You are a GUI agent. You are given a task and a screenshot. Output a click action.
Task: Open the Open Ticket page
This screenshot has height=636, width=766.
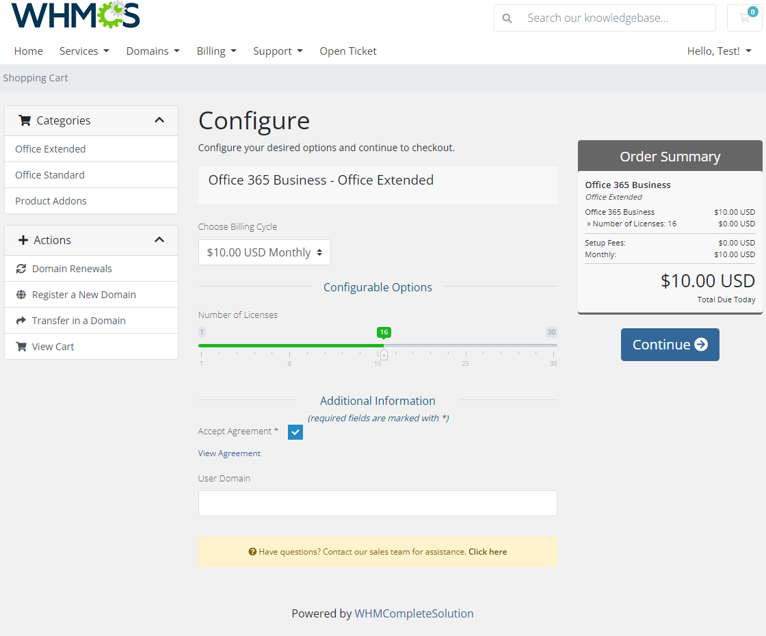click(348, 51)
